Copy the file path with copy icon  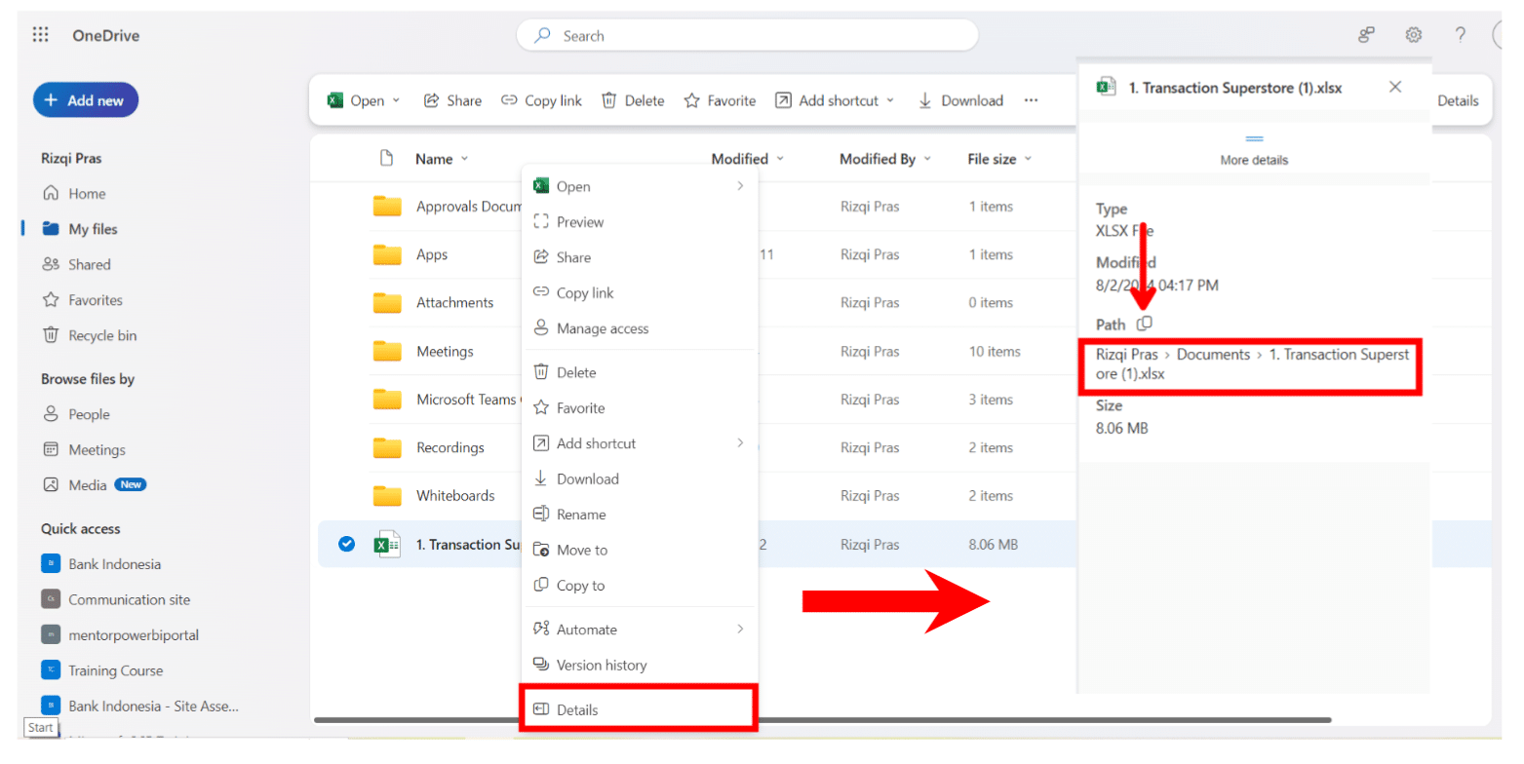click(x=1146, y=323)
